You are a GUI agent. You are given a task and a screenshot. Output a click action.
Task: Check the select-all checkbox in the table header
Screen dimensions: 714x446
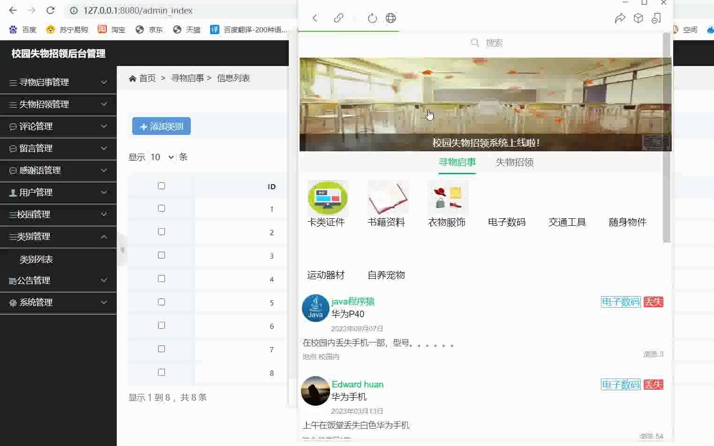(x=161, y=186)
